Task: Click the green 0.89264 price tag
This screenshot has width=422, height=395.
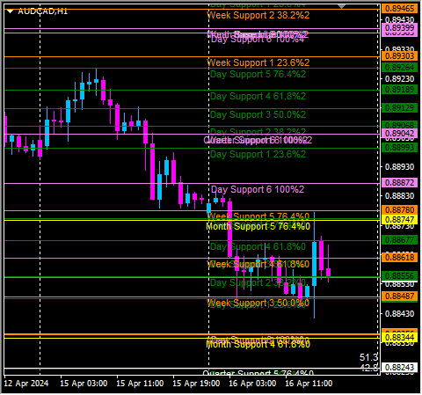Action: point(399,68)
